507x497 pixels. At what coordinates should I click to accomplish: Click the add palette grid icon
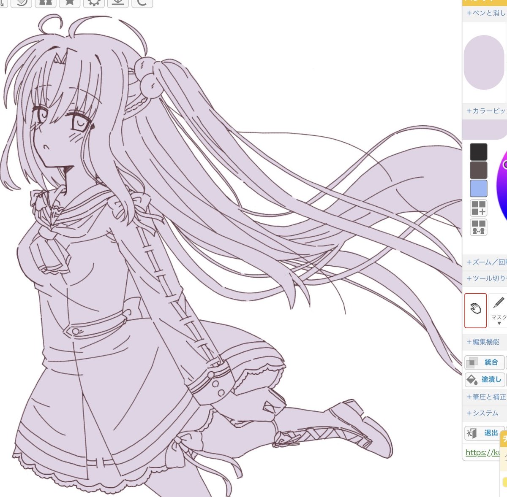tap(479, 208)
